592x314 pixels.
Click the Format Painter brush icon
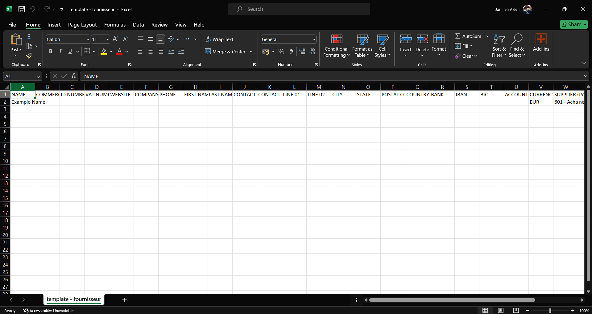[x=29, y=56]
